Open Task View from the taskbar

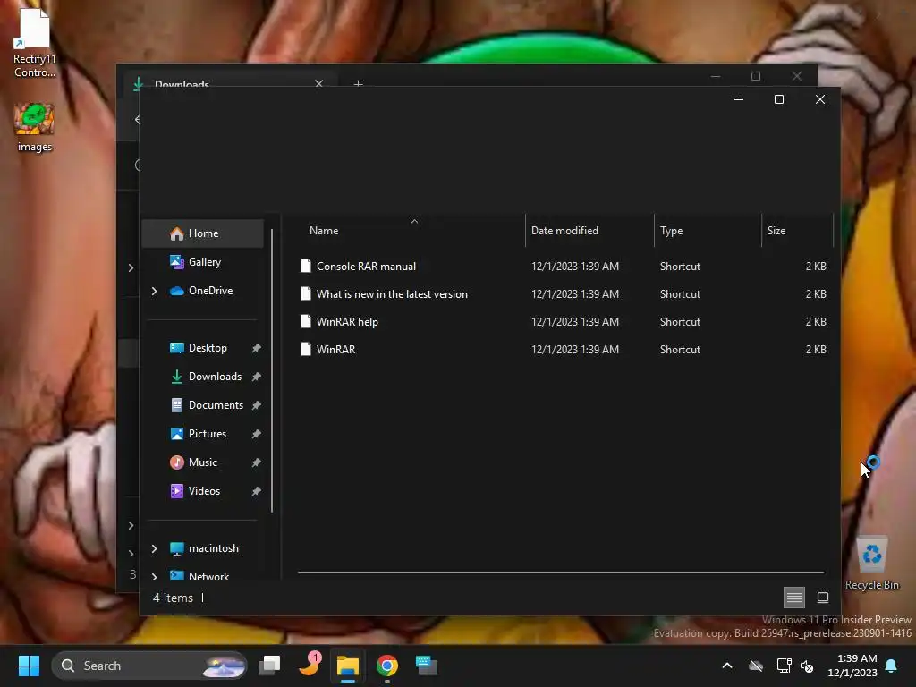click(270, 666)
